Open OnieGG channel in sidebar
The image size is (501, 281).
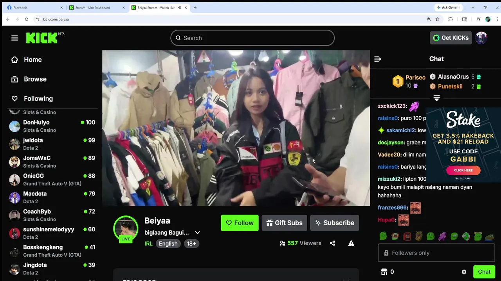(52, 180)
